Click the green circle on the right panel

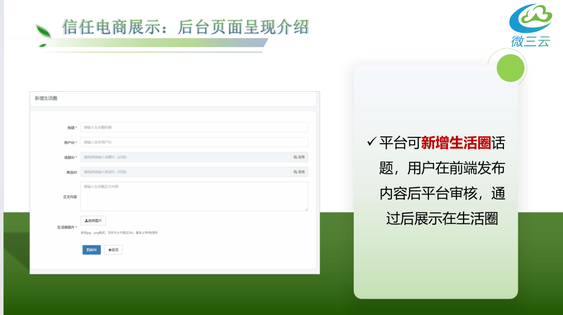tap(510, 68)
